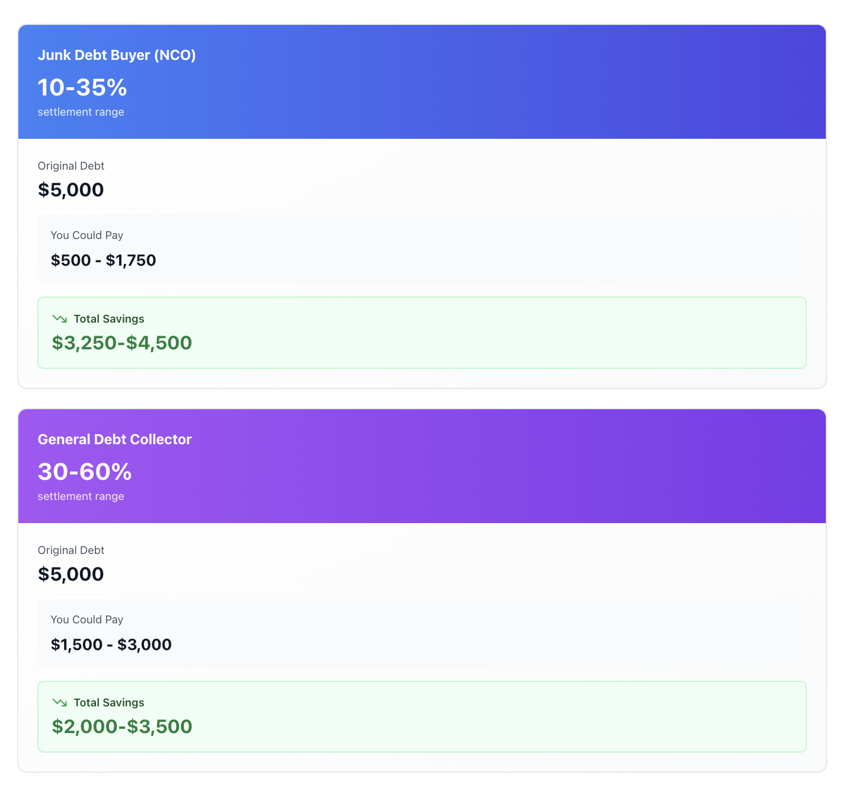Select the Junk Debt Buyer (NCO) heading
The height and width of the screenshot is (790, 843).
[x=117, y=55]
